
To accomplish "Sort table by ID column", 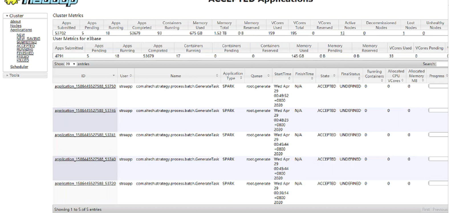I will click(x=85, y=76).
